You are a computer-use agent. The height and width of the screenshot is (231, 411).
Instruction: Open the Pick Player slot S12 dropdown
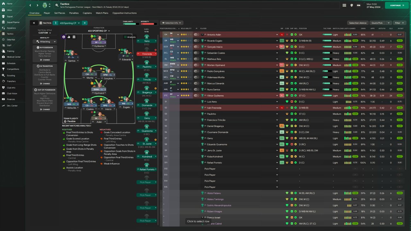pyautogui.click(x=277, y=169)
